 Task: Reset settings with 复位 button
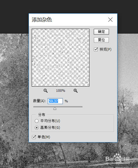click(x=101, y=40)
